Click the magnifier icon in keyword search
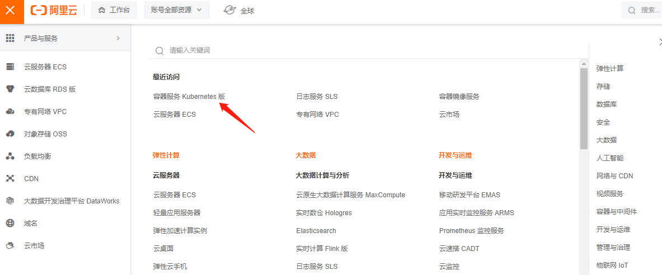The image size is (662, 275). [x=159, y=51]
